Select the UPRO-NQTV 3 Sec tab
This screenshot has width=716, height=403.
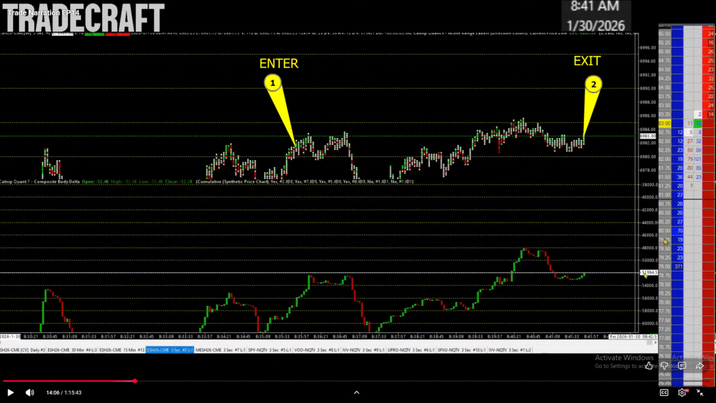(x=411, y=349)
